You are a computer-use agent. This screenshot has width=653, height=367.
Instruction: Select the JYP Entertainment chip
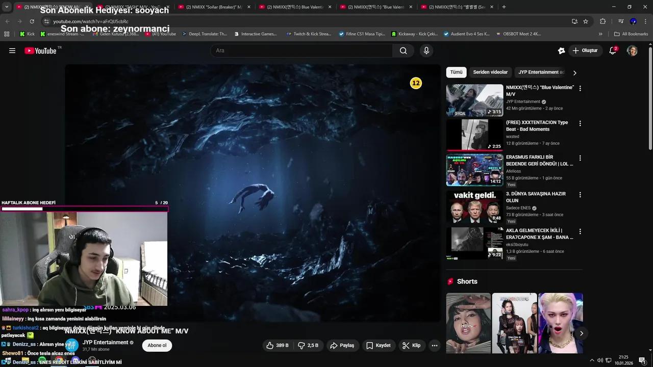coord(541,72)
